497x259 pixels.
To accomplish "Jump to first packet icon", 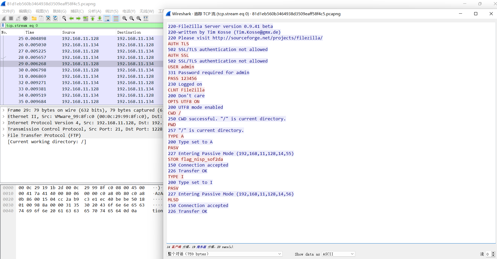I will point(93,18).
